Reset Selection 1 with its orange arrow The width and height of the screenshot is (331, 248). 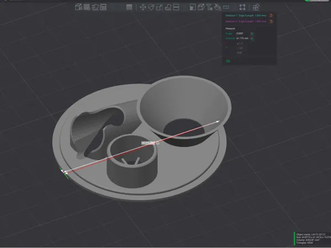pos(271,15)
